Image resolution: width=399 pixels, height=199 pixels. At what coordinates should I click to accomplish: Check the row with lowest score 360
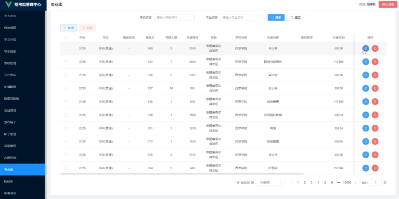[66, 48]
